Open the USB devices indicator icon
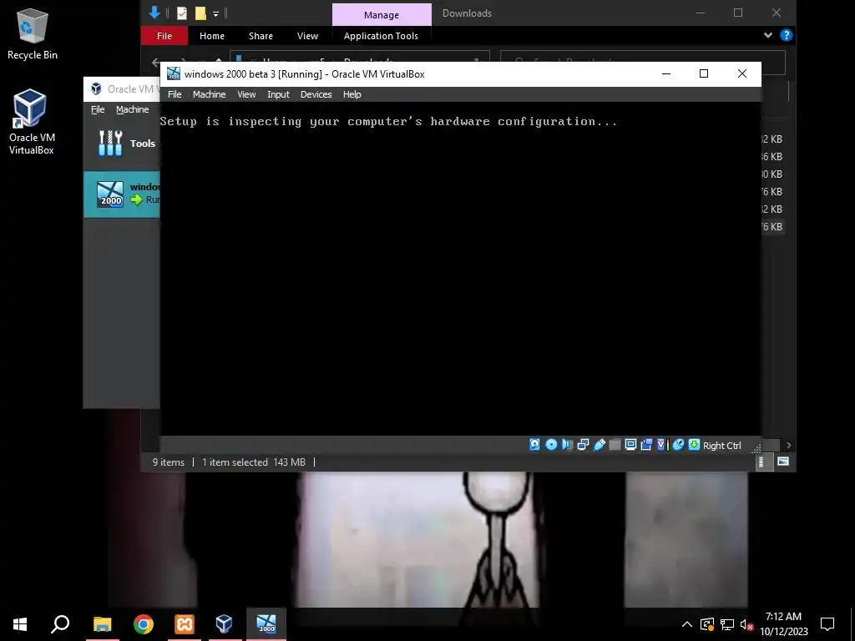The width and height of the screenshot is (855, 641). point(600,445)
